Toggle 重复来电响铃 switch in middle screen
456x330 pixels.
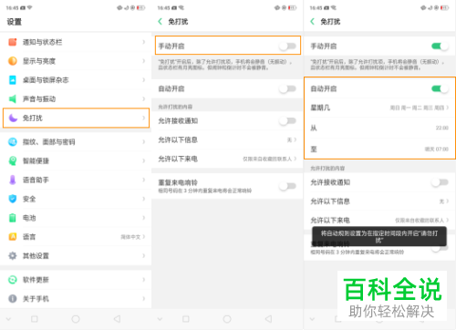point(287,186)
